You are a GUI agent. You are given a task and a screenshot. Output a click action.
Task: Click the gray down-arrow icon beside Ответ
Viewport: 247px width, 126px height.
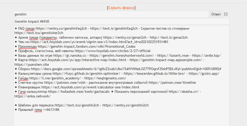[x=226, y=14]
